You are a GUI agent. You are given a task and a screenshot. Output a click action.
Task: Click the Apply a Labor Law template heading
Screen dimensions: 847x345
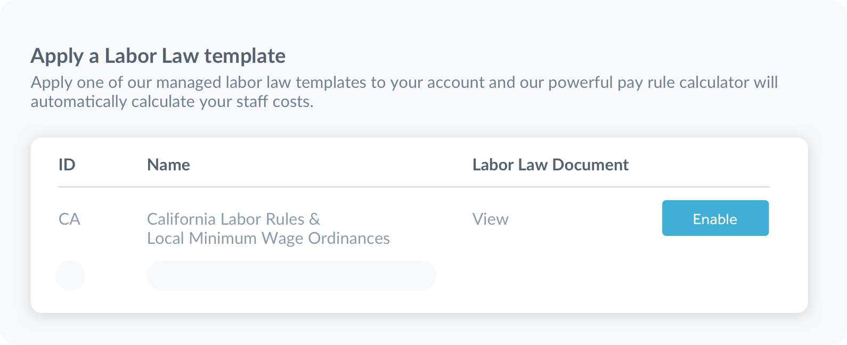158,56
